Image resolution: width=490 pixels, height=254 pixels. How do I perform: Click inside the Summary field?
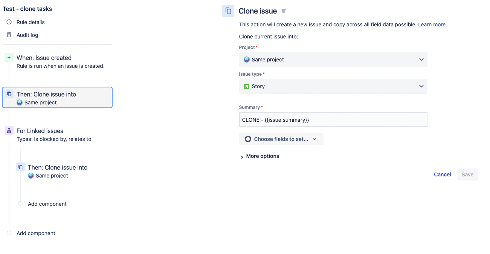tap(333, 119)
